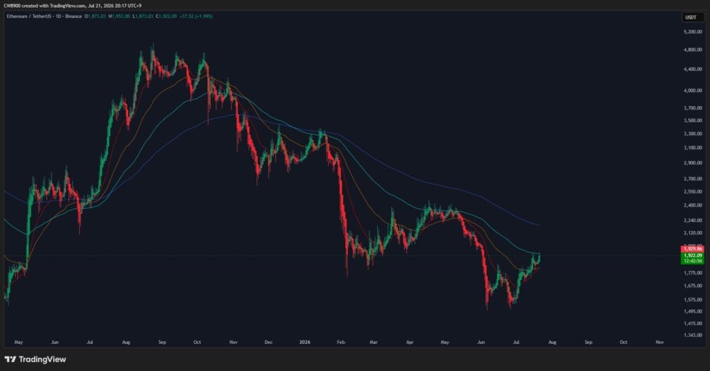Image resolution: width=710 pixels, height=371 pixels.
Task: Select the Nov label at far right of time axis
Action: click(x=659, y=342)
